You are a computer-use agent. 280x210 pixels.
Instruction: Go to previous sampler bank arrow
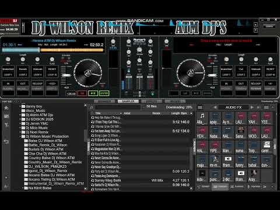pos(215,107)
